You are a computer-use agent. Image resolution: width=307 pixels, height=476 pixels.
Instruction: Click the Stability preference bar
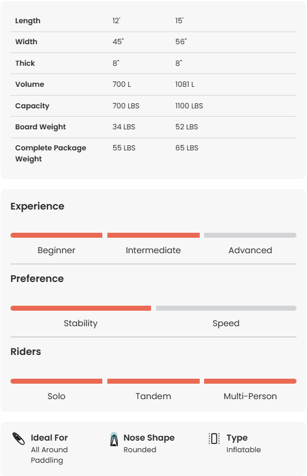(x=81, y=308)
